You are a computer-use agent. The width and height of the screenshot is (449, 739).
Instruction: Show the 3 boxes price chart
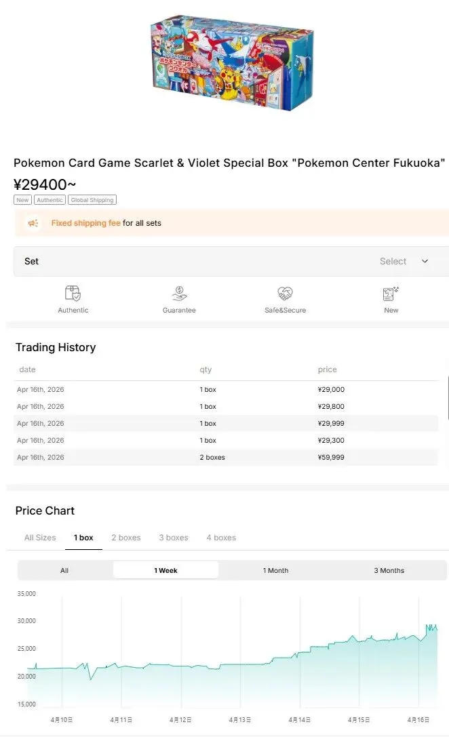pyautogui.click(x=174, y=538)
